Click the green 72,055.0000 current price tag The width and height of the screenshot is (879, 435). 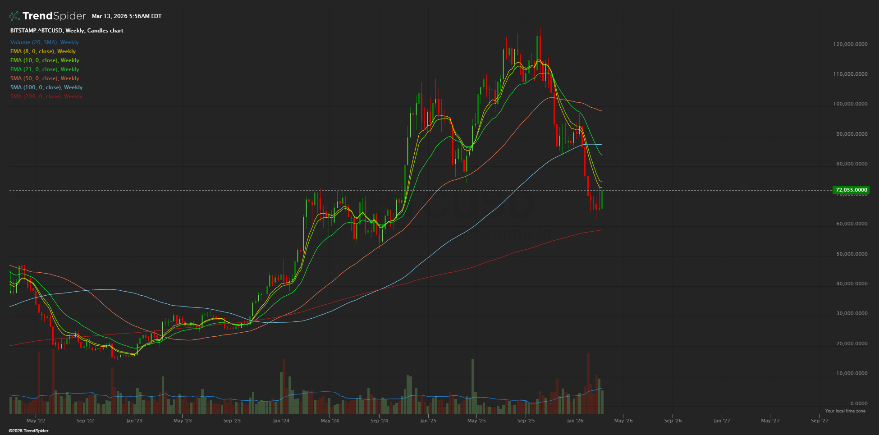pyautogui.click(x=851, y=190)
